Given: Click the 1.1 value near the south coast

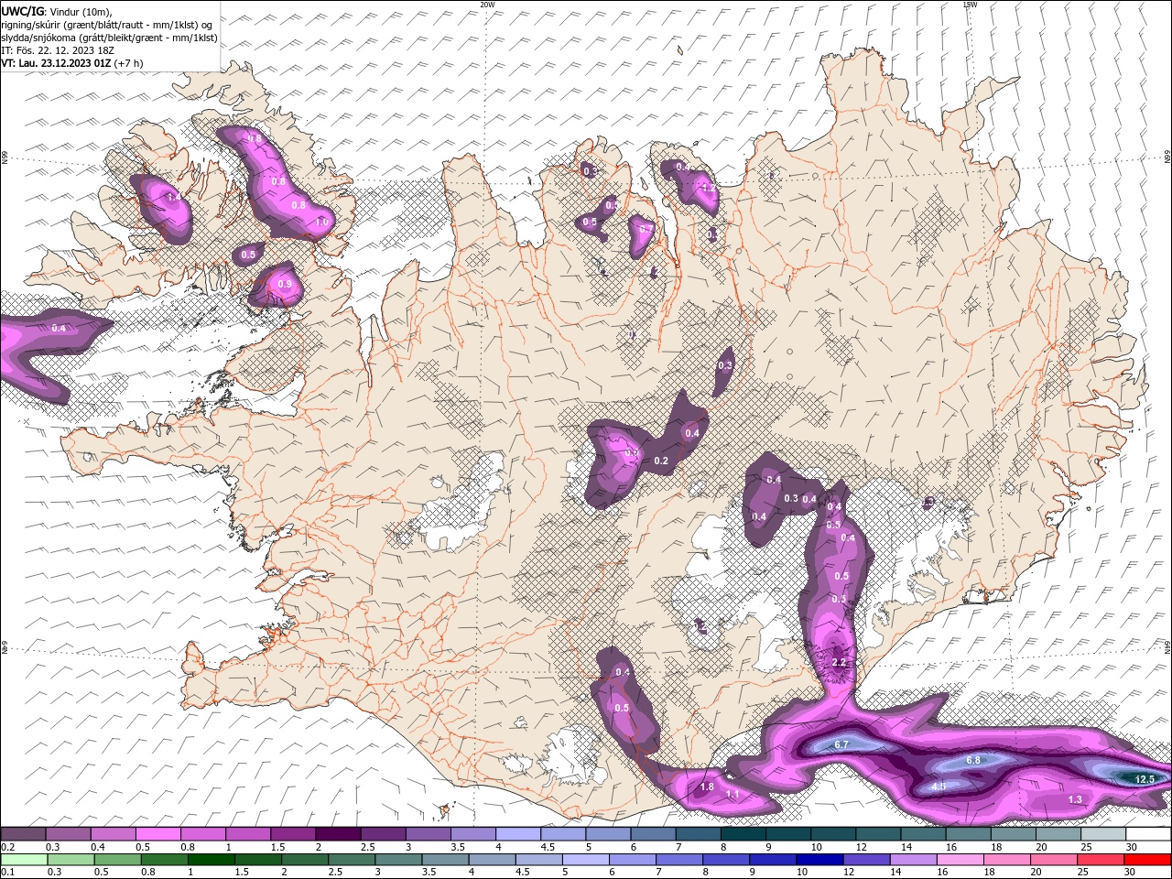Looking at the screenshot, I should [732, 794].
